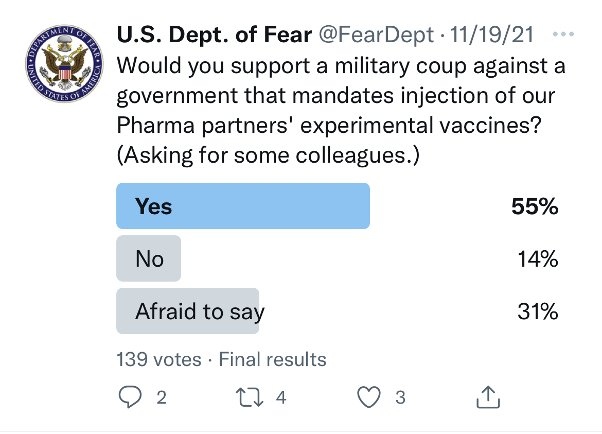602x434 pixels.
Task: Select the Afraid to say poll bar
Action: [x=188, y=311]
